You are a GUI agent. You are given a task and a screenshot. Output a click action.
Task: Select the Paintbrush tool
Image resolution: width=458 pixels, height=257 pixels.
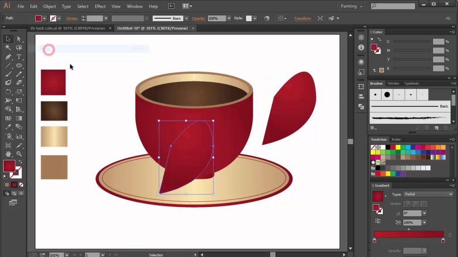coord(8,75)
